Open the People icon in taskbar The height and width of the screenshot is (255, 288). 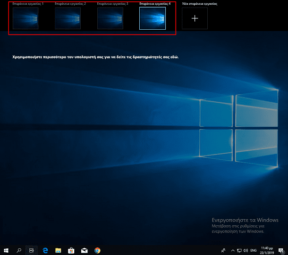coord(223,250)
